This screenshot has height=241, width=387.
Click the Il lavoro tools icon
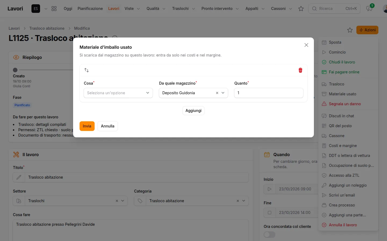click(x=16, y=155)
